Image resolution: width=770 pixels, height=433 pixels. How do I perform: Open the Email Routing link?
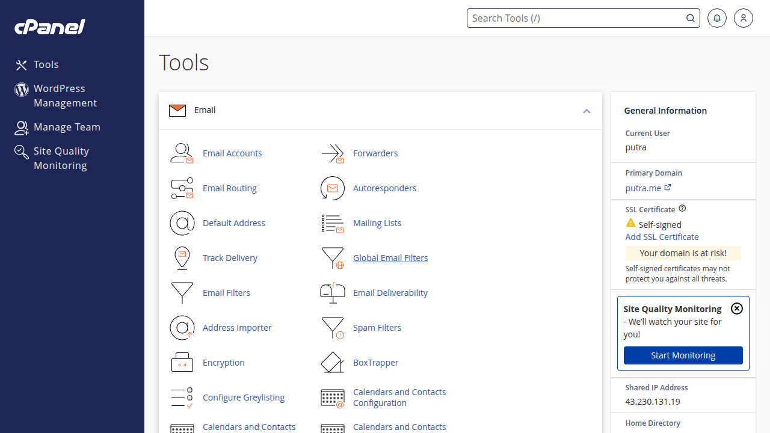[x=230, y=188]
